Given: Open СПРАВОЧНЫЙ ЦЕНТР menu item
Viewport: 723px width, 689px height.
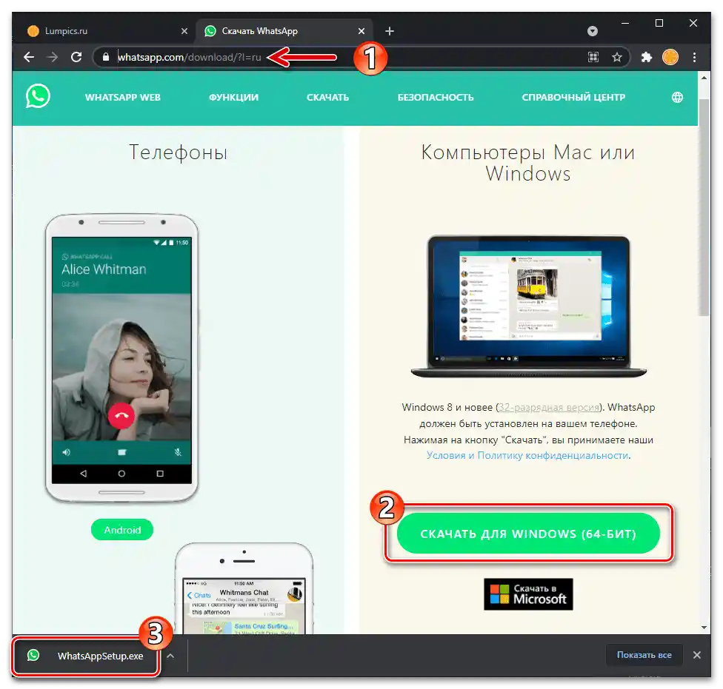Looking at the screenshot, I should [x=573, y=97].
